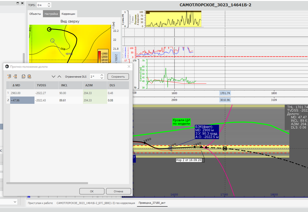Click the paste icon in forecast dialog
This screenshot has width=308, height=212.
29,76
